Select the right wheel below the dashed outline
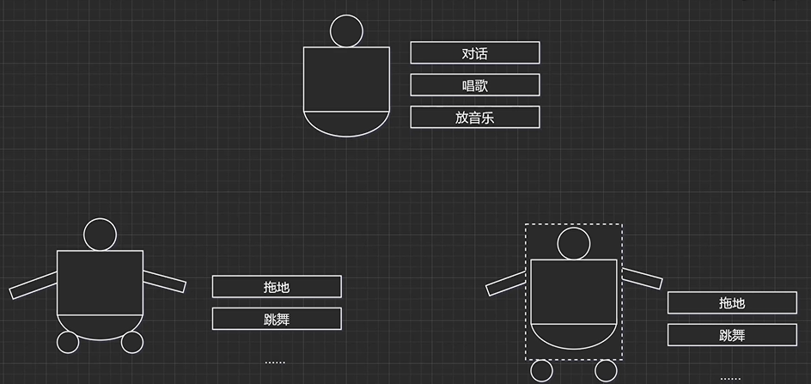 point(606,370)
